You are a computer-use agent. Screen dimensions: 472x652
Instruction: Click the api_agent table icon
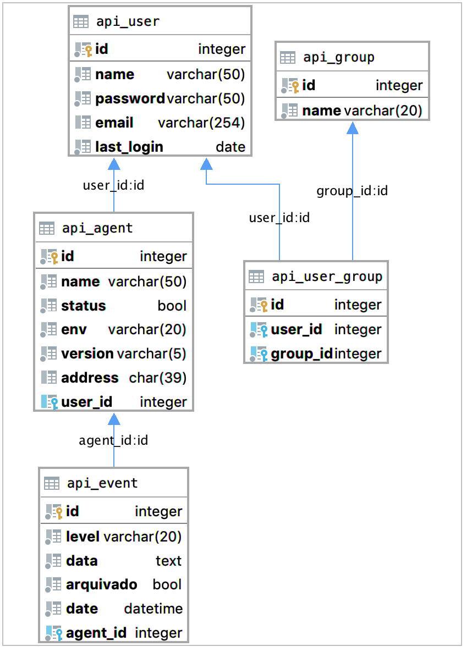click(x=47, y=228)
